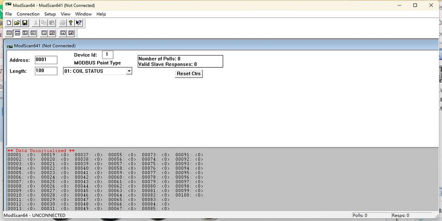Click the 'Number of Polls: 0' text
This screenshot has width=442, height=221.
click(x=159, y=59)
